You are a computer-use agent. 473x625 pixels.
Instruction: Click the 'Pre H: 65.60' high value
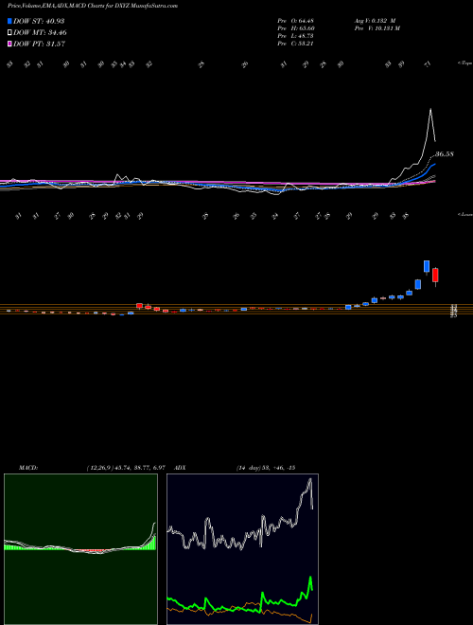(x=296, y=28)
